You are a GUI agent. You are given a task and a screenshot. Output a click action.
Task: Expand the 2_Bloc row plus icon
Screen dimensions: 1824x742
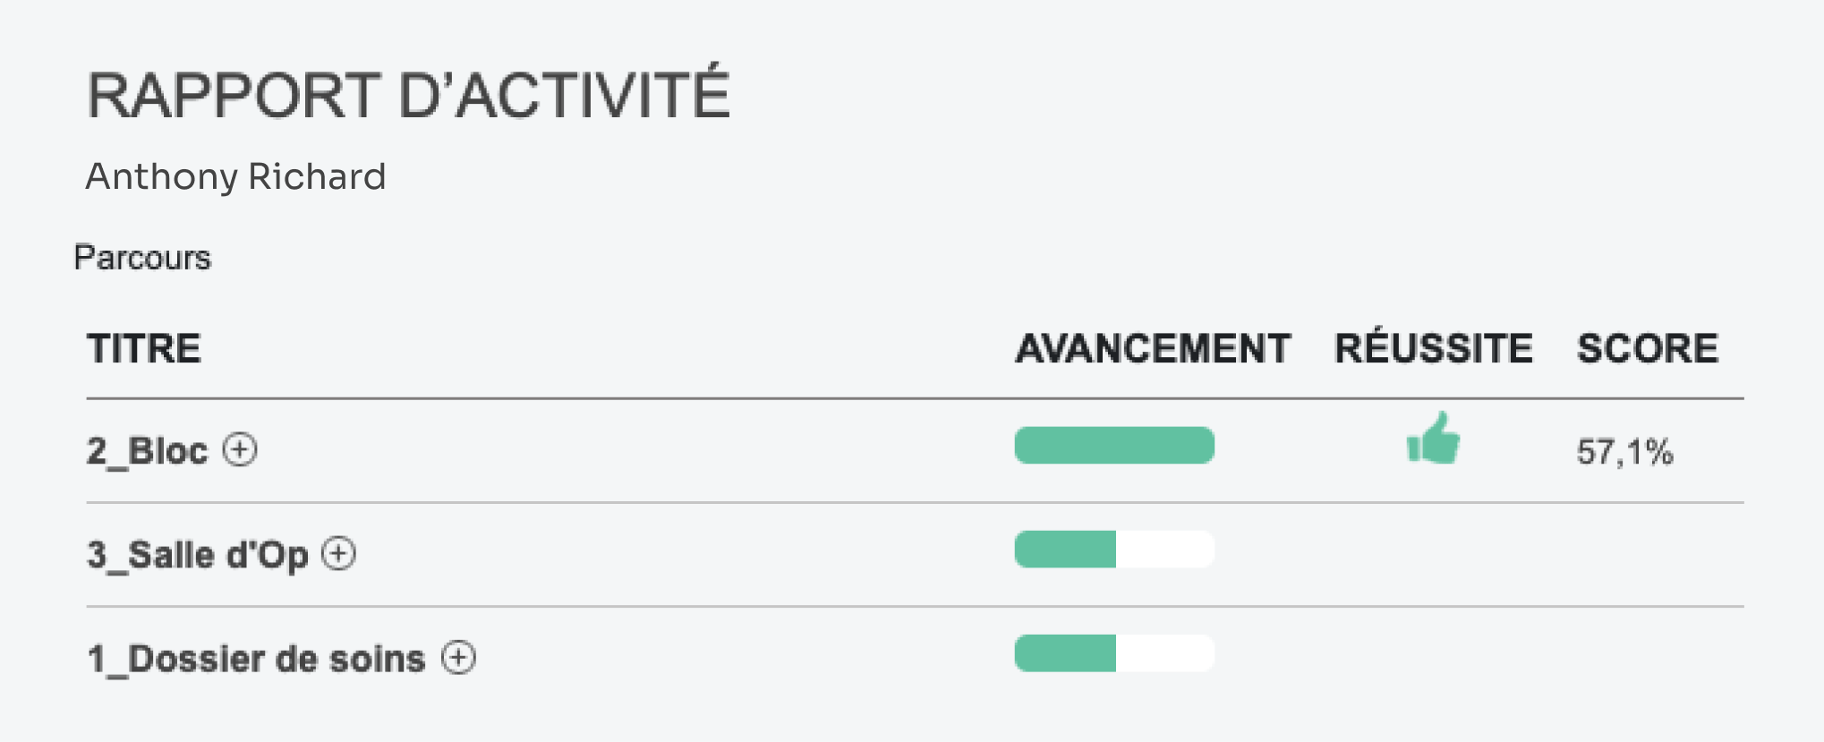click(x=240, y=449)
